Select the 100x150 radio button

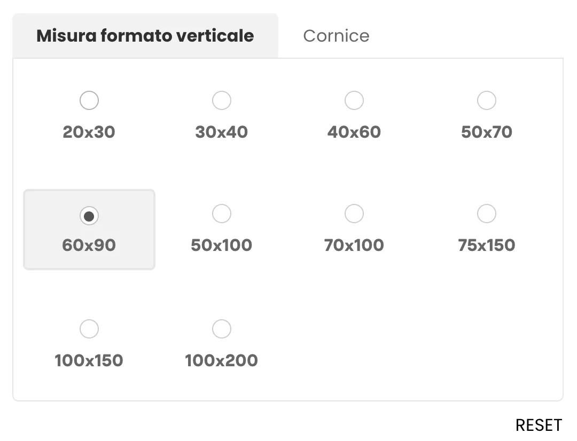coord(89,329)
